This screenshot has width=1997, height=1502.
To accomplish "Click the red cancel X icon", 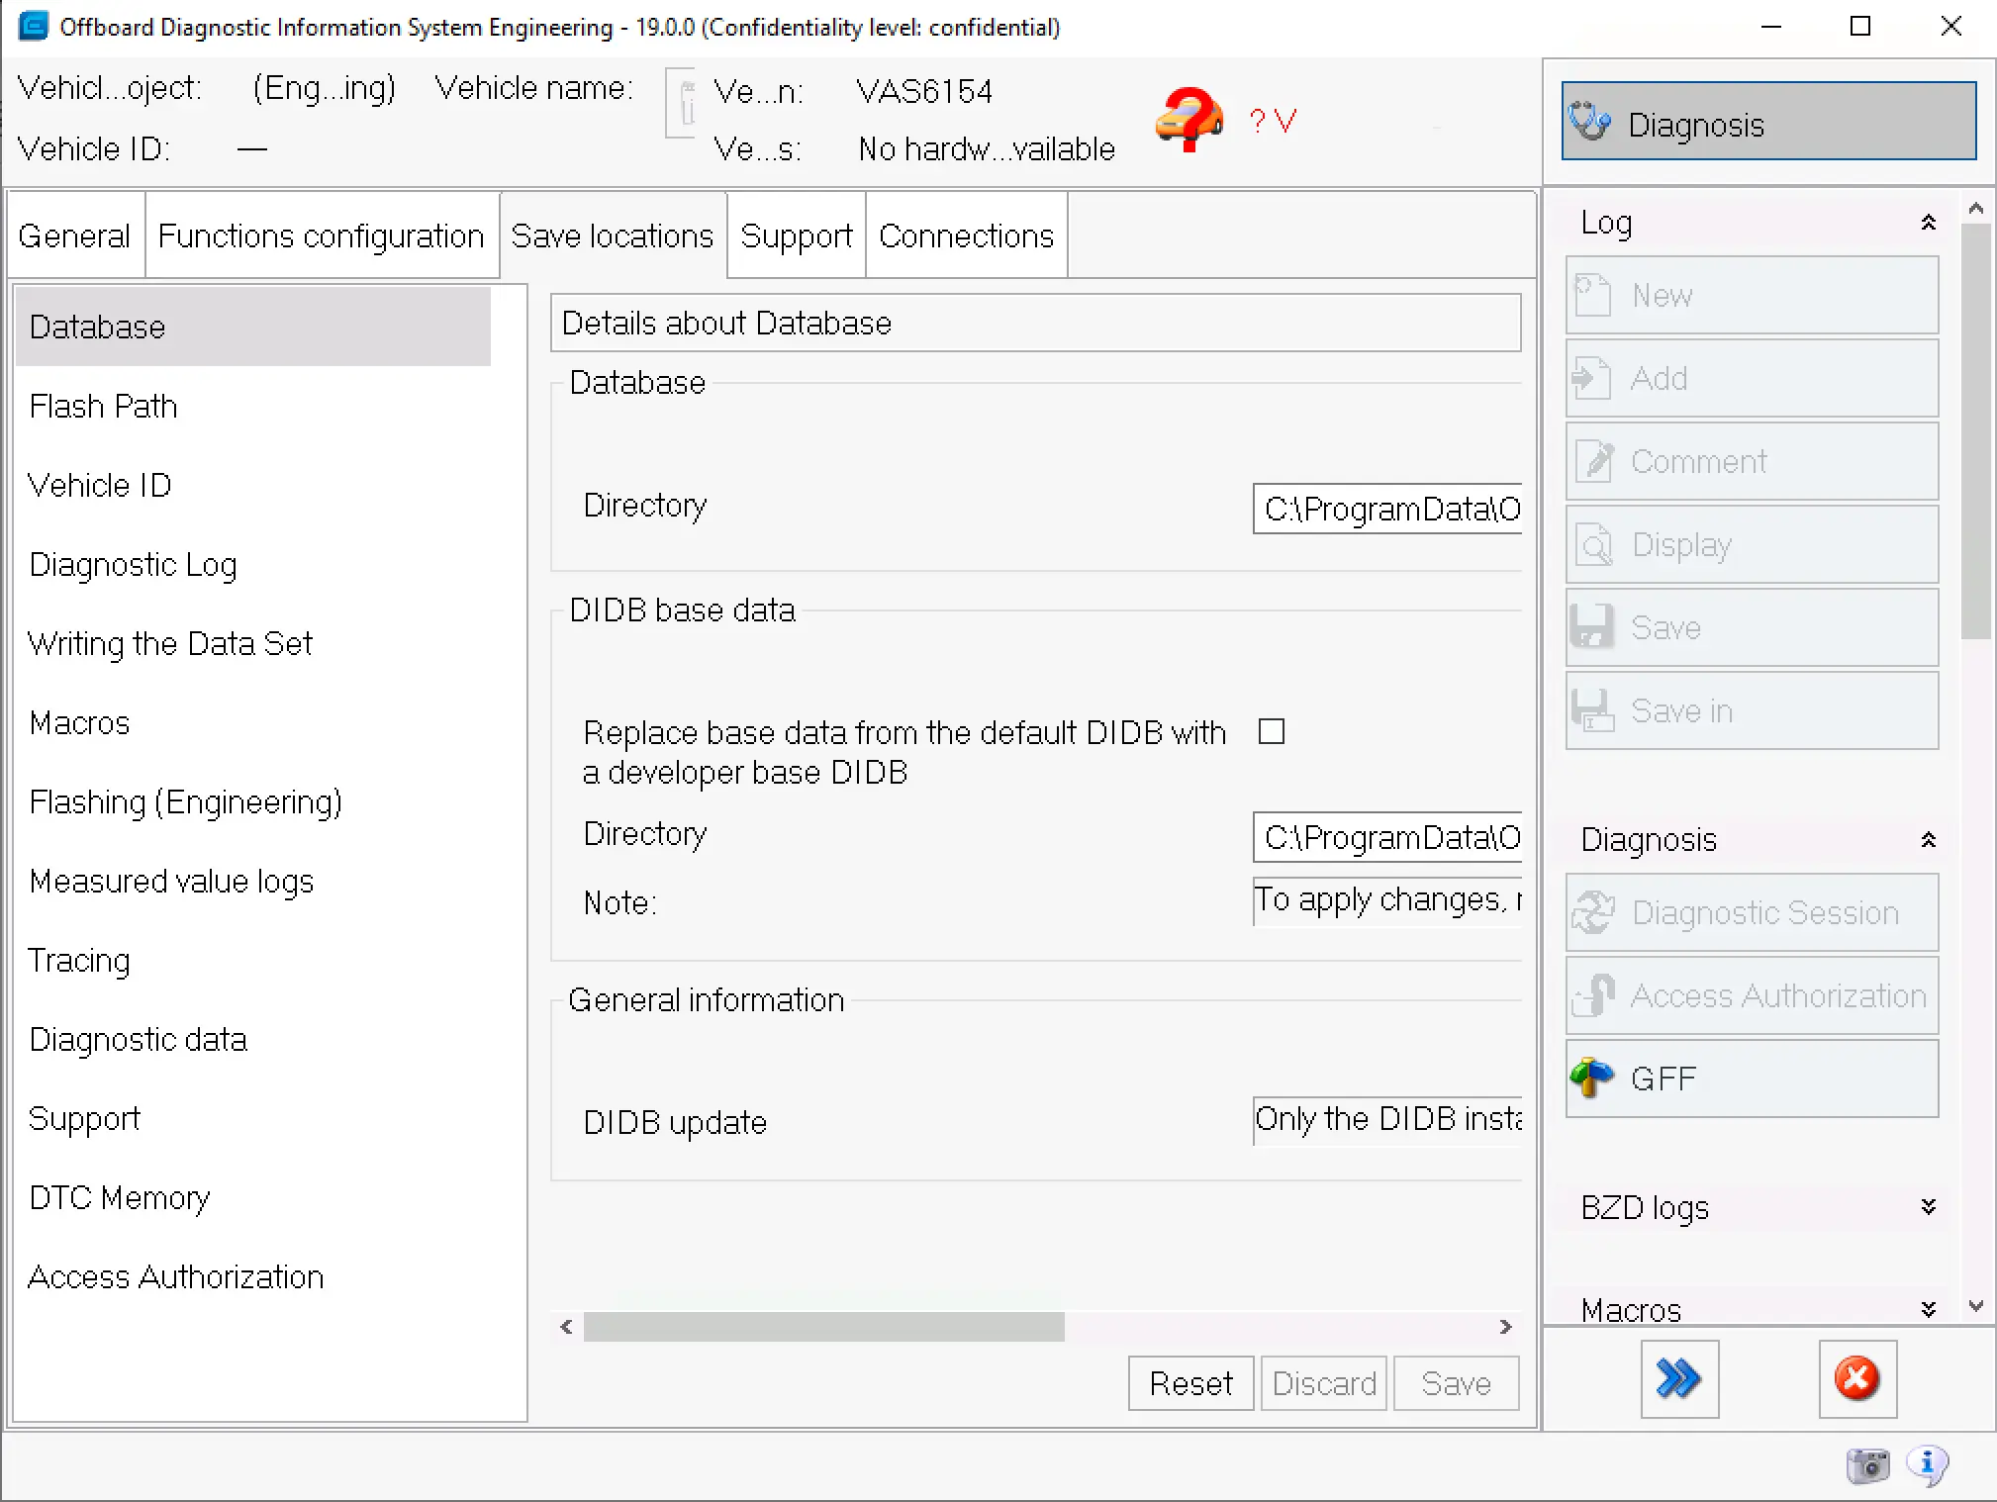I will pos(1856,1378).
